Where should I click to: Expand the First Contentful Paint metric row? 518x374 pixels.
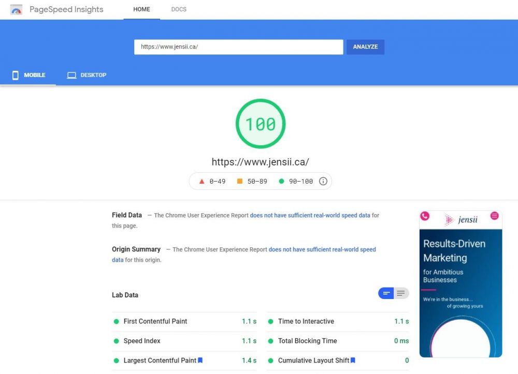click(185, 321)
